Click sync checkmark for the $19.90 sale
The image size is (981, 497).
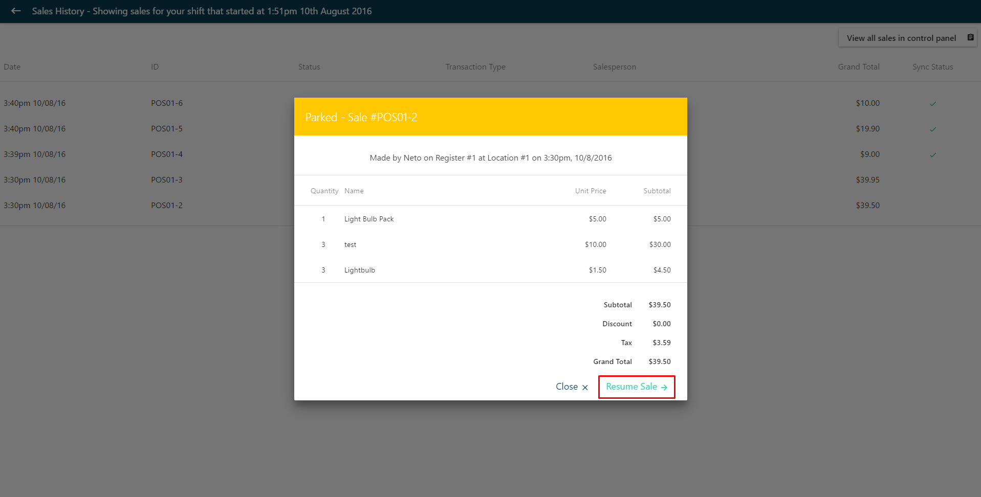pyautogui.click(x=933, y=129)
